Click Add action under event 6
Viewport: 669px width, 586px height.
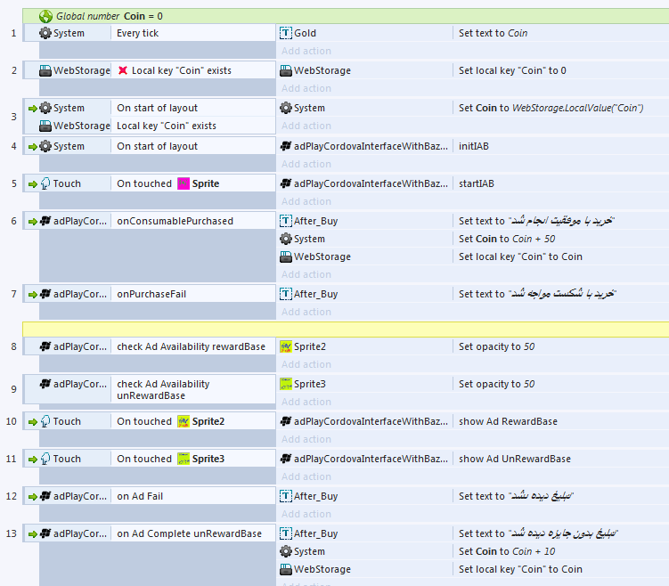click(x=306, y=274)
